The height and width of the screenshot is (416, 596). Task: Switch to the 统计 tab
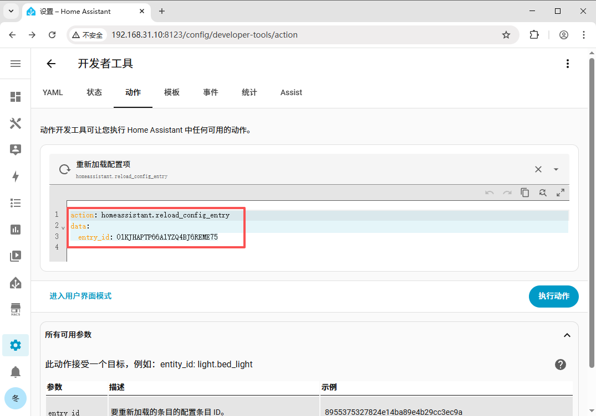tap(249, 92)
